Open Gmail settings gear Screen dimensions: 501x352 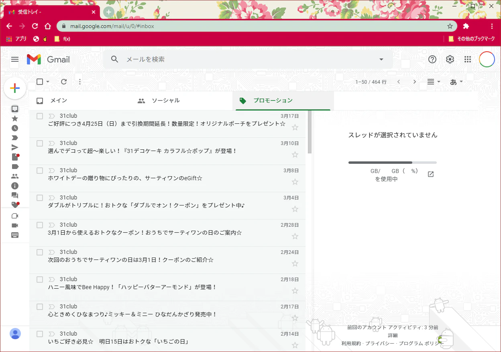450,59
